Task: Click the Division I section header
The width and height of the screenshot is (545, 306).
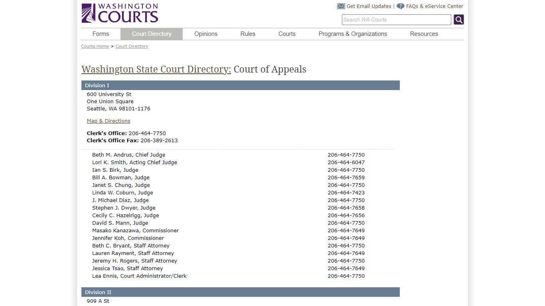Action: pos(241,85)
